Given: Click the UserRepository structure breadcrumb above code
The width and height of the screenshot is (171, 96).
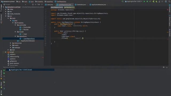Looking at the screenshot, I should [x=57, y=7].
